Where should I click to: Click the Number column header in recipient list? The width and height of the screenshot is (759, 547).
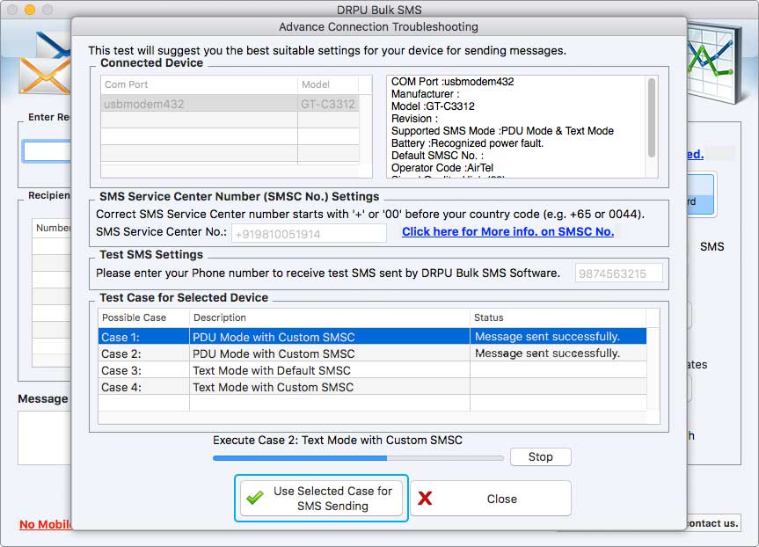[52, 228]
